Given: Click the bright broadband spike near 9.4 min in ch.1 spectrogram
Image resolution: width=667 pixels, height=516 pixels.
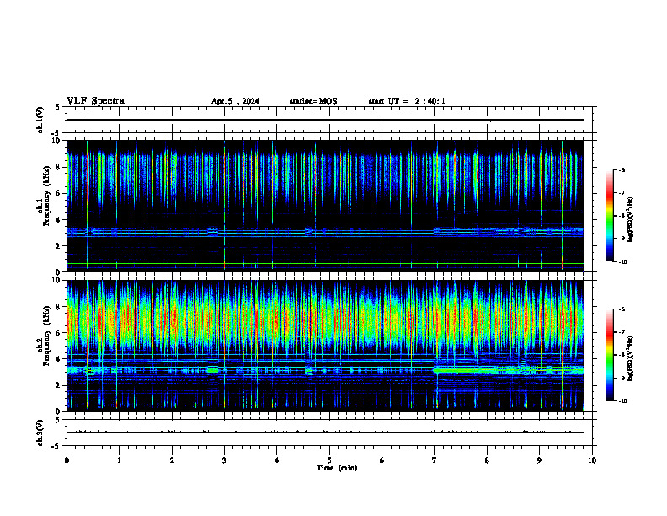Looking at the screenshot, I should click(563, 204).
